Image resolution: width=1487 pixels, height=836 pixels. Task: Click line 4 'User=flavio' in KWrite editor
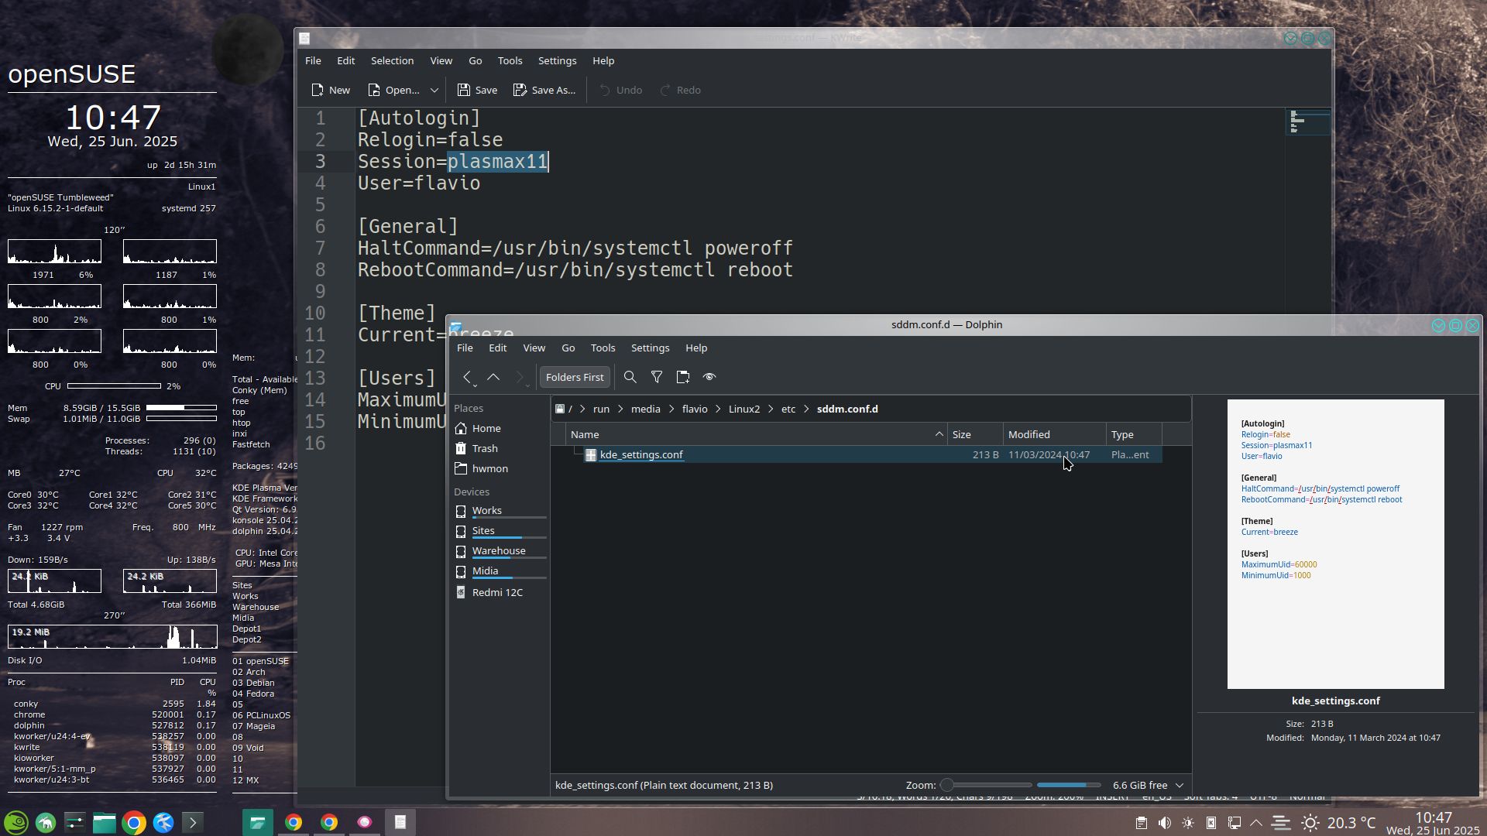click(x=418, y=183)
